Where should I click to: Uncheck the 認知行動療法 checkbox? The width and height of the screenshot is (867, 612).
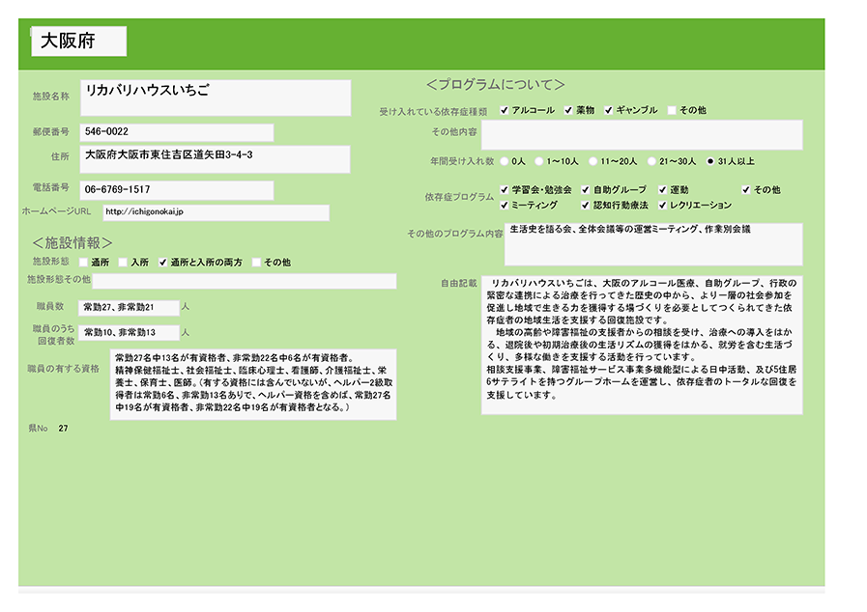pos(586,205)
